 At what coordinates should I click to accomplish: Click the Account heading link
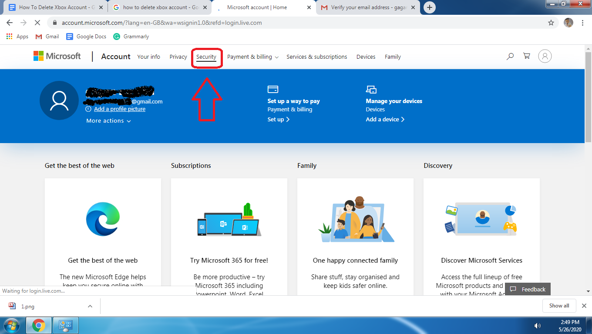tap(116, 57)
